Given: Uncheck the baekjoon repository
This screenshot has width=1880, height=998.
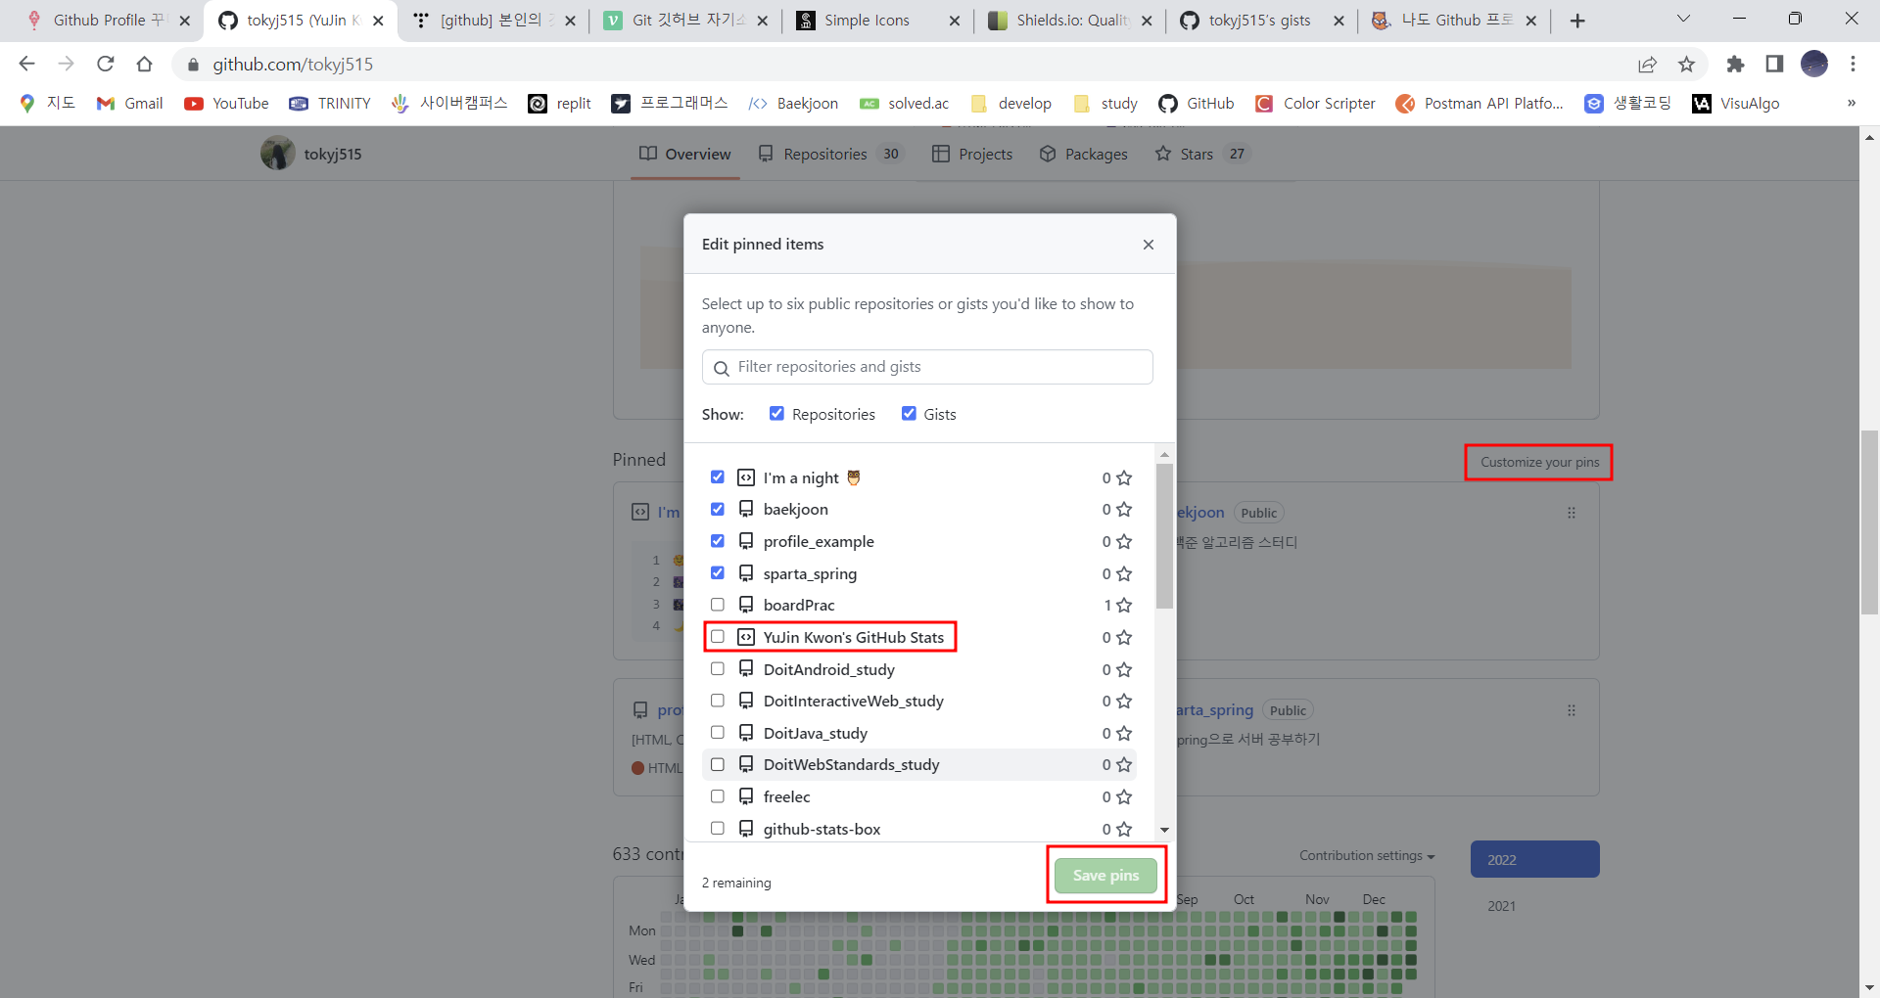Looking at the screenshot, I should (x=718, y=509).
